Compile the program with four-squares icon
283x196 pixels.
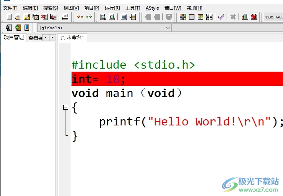pyautogui.click(x=183, y=17)
